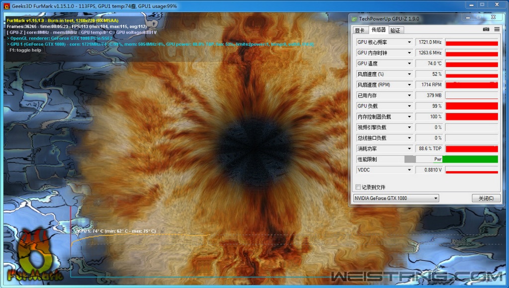The width and height of the screenshot is (509, 288).
Task: Open the 视频引擎负载 dropdown
Action: (409, 127)
